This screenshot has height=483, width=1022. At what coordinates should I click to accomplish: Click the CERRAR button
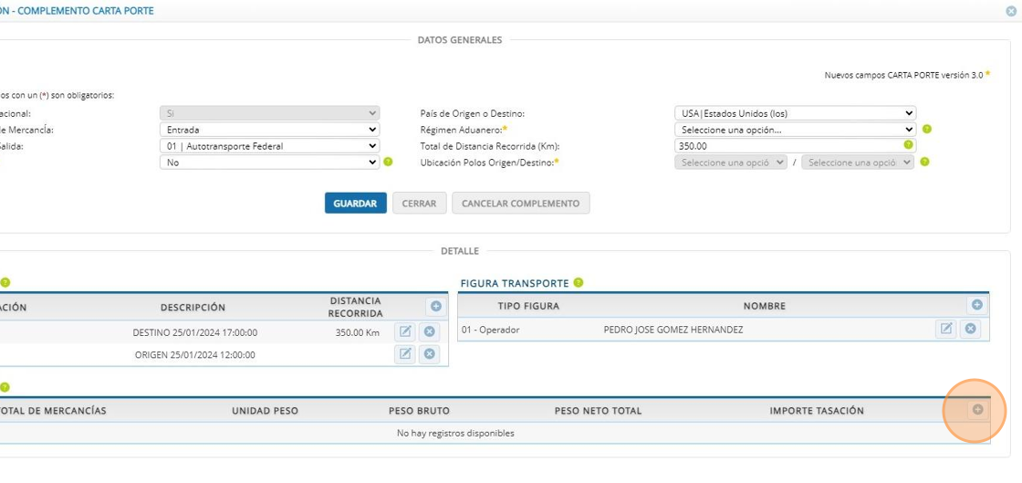pyautogui.click(x=419, y=204)
